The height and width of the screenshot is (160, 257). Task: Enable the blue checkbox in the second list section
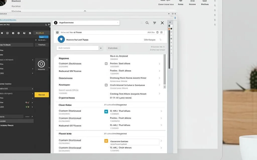point(106,111)
